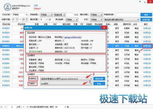Open the 行业分类 dropdown

[x=20, y=15]
